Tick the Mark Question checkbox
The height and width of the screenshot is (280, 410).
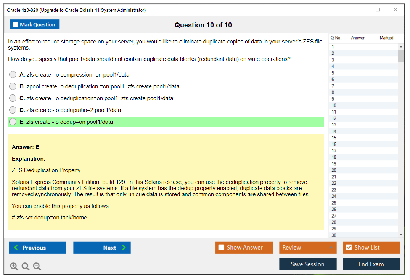click(x=16, y=24)
